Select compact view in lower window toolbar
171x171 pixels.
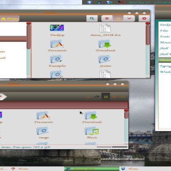pyautogui.click(x=123, y=97)
